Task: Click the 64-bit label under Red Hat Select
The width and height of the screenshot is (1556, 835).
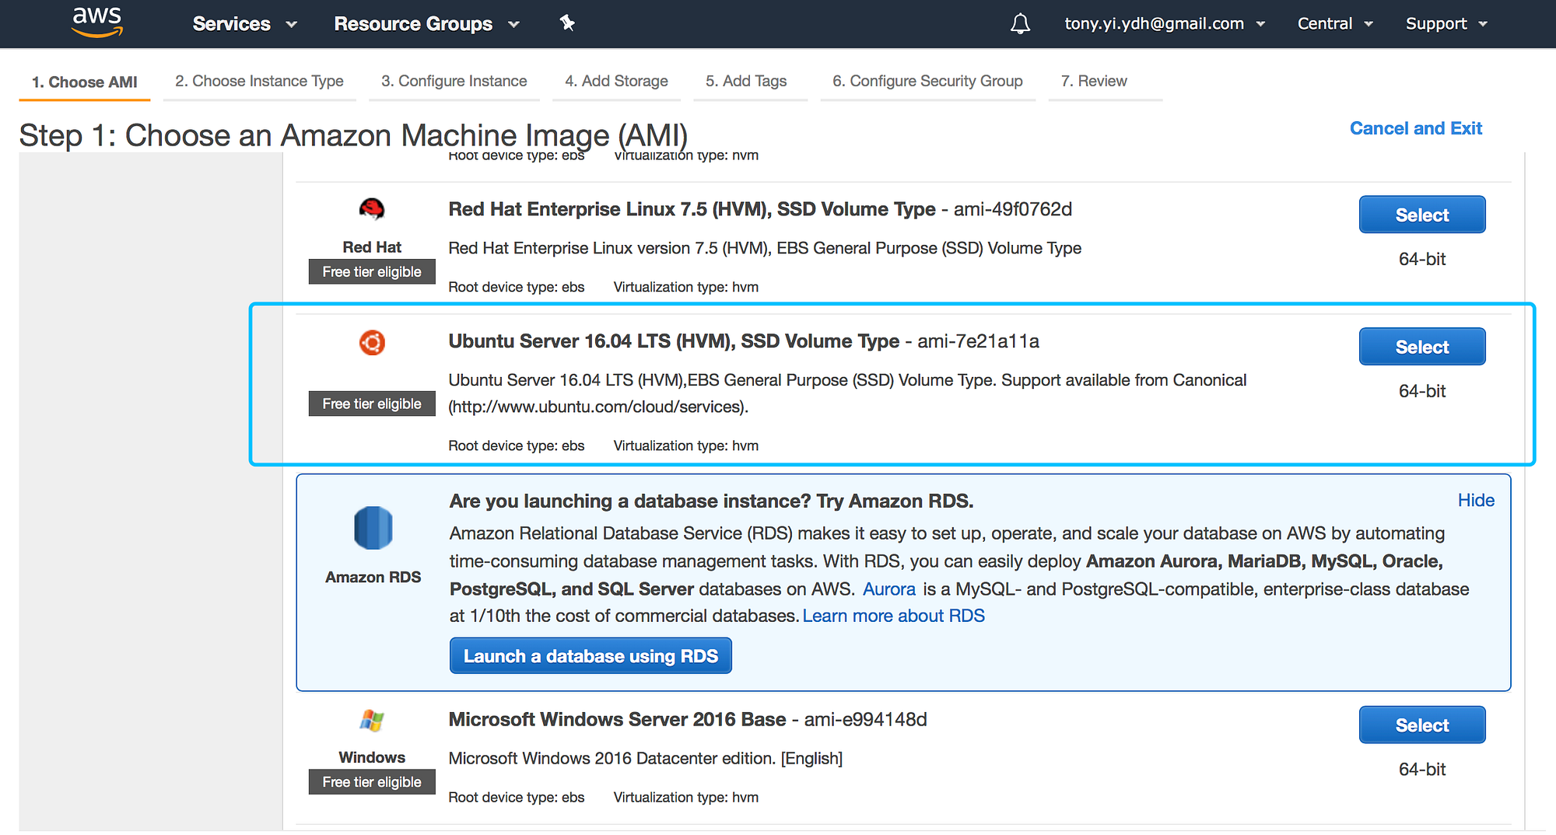Action: click(1422, 260)
